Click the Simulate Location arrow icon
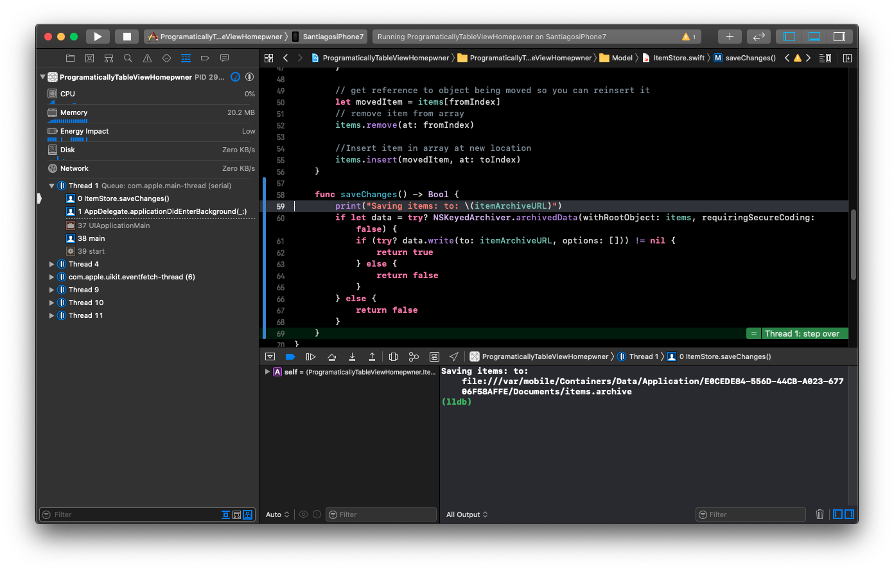This screenshot has width=894, height=571. [x=454, y=356]
